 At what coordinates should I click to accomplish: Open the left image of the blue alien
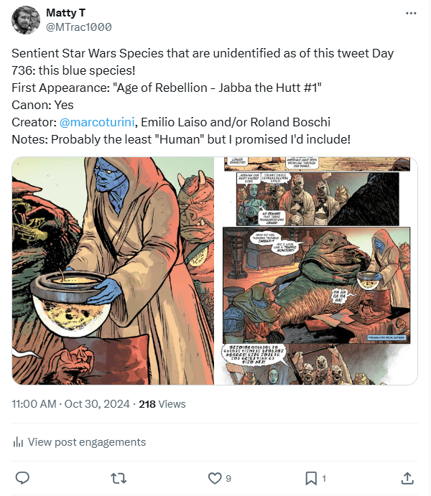112,271
